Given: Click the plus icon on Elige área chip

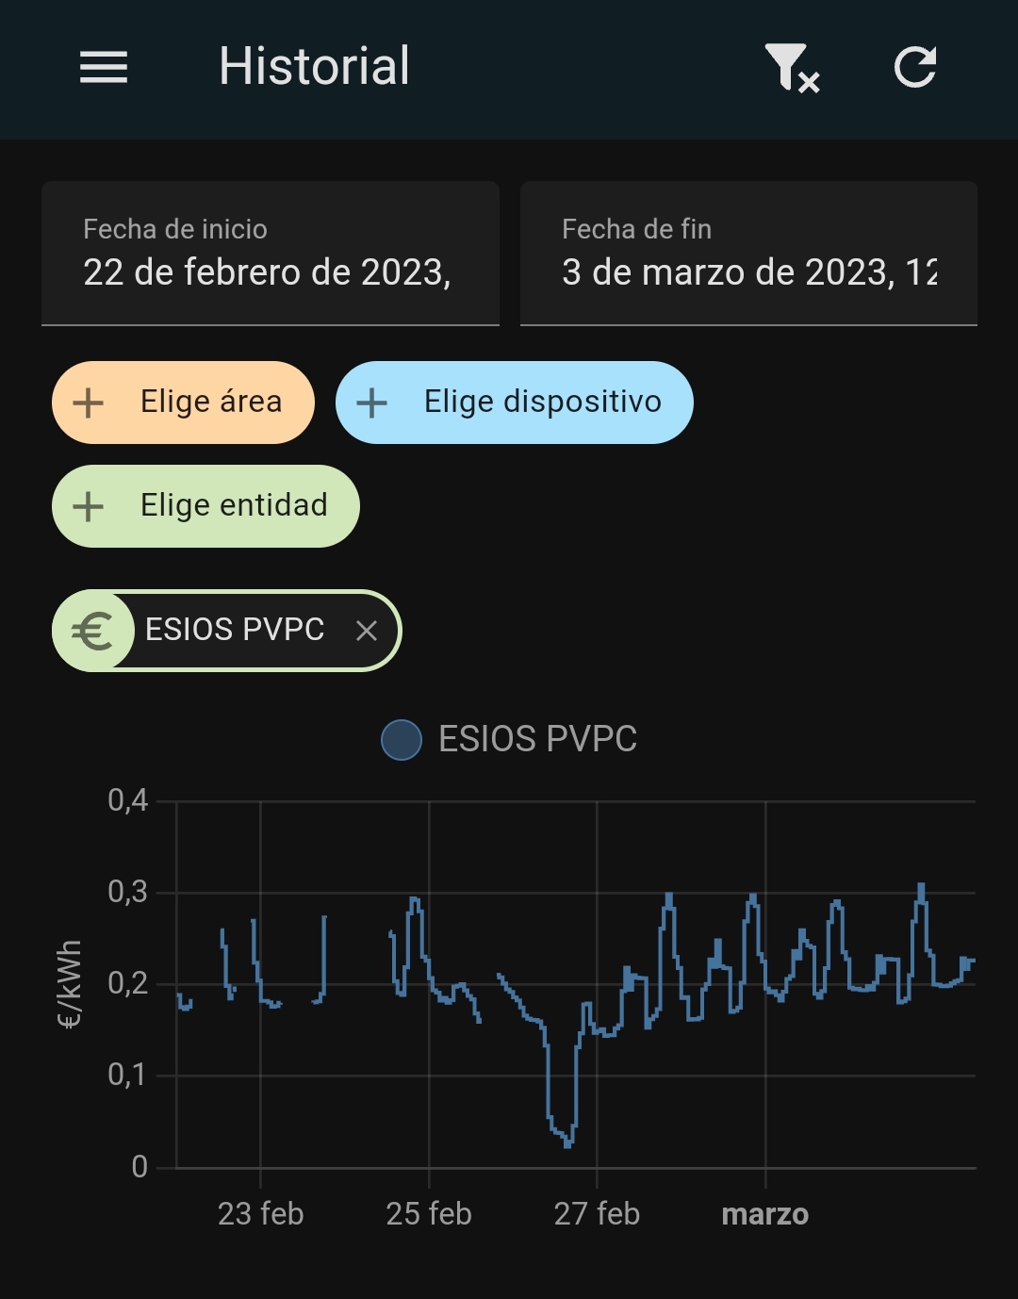Looking at the screenshot, I should click(x=88, y=403).
